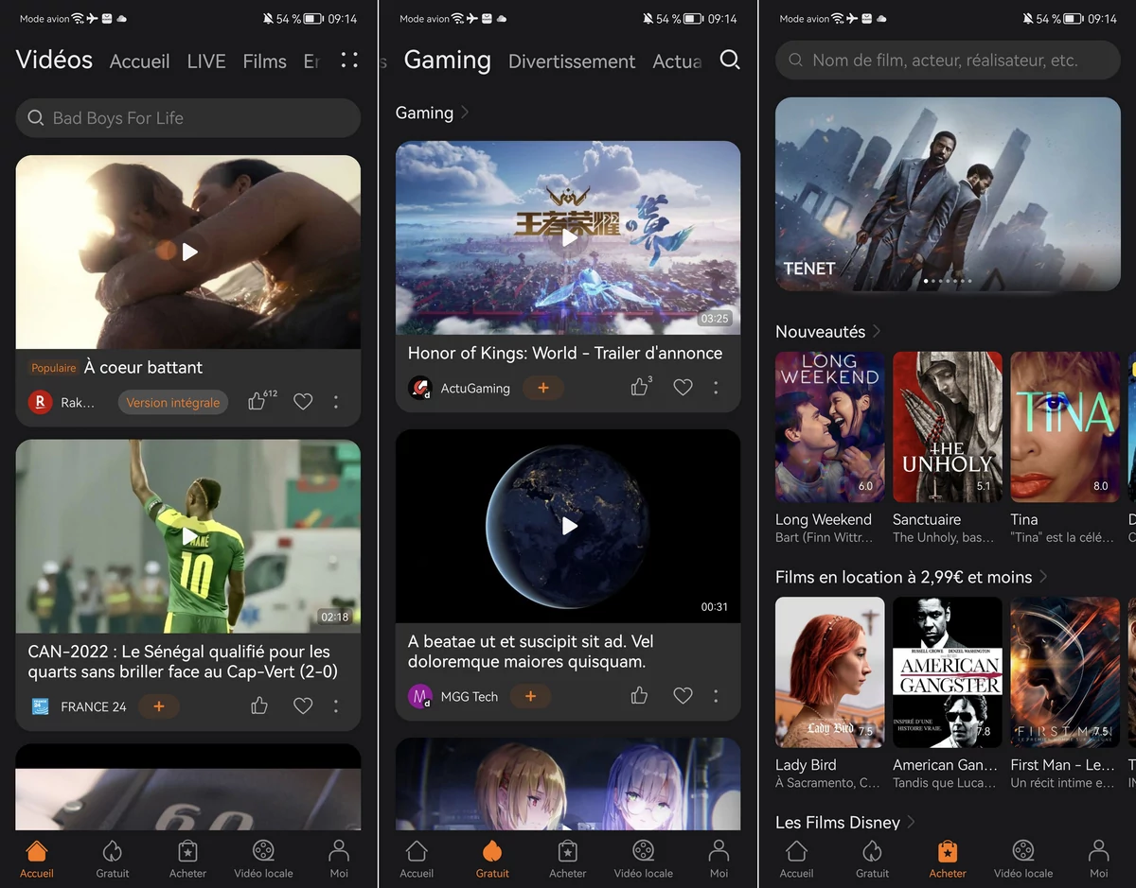Open Acheter in middle screen's bottom bar
The width and height of the screenshot is (1136, 888).
(568, 859)
